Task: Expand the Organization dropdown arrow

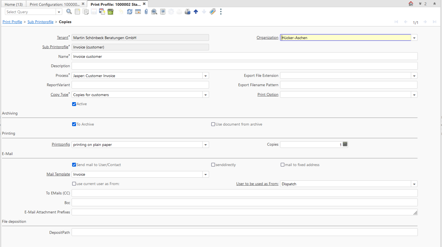Action: click(x=414, y=38)
